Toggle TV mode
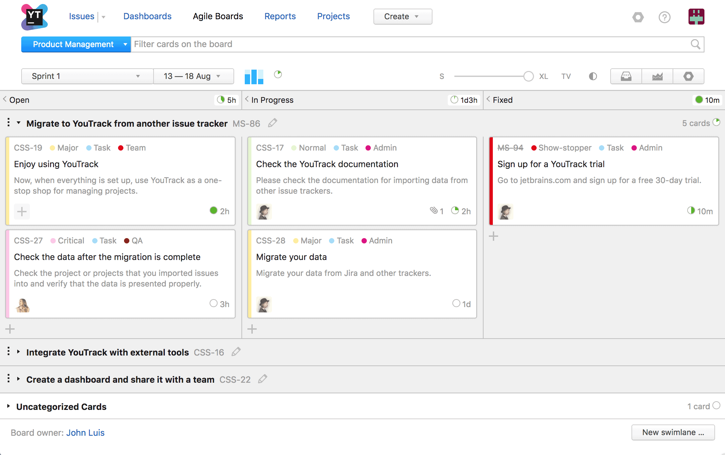 tap(566, 76)
